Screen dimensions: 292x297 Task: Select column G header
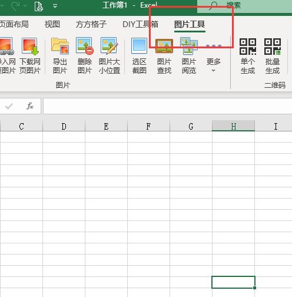point(191,126)
